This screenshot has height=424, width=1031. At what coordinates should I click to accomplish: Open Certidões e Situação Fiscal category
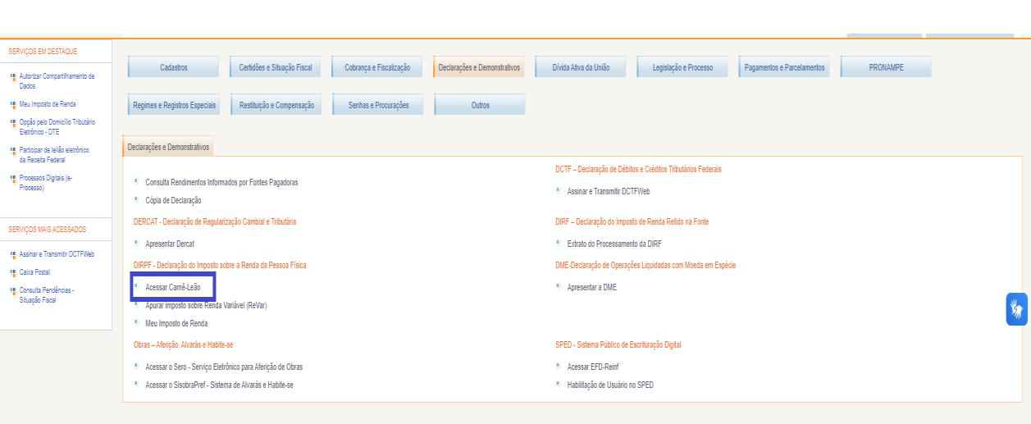coord(276,67)
